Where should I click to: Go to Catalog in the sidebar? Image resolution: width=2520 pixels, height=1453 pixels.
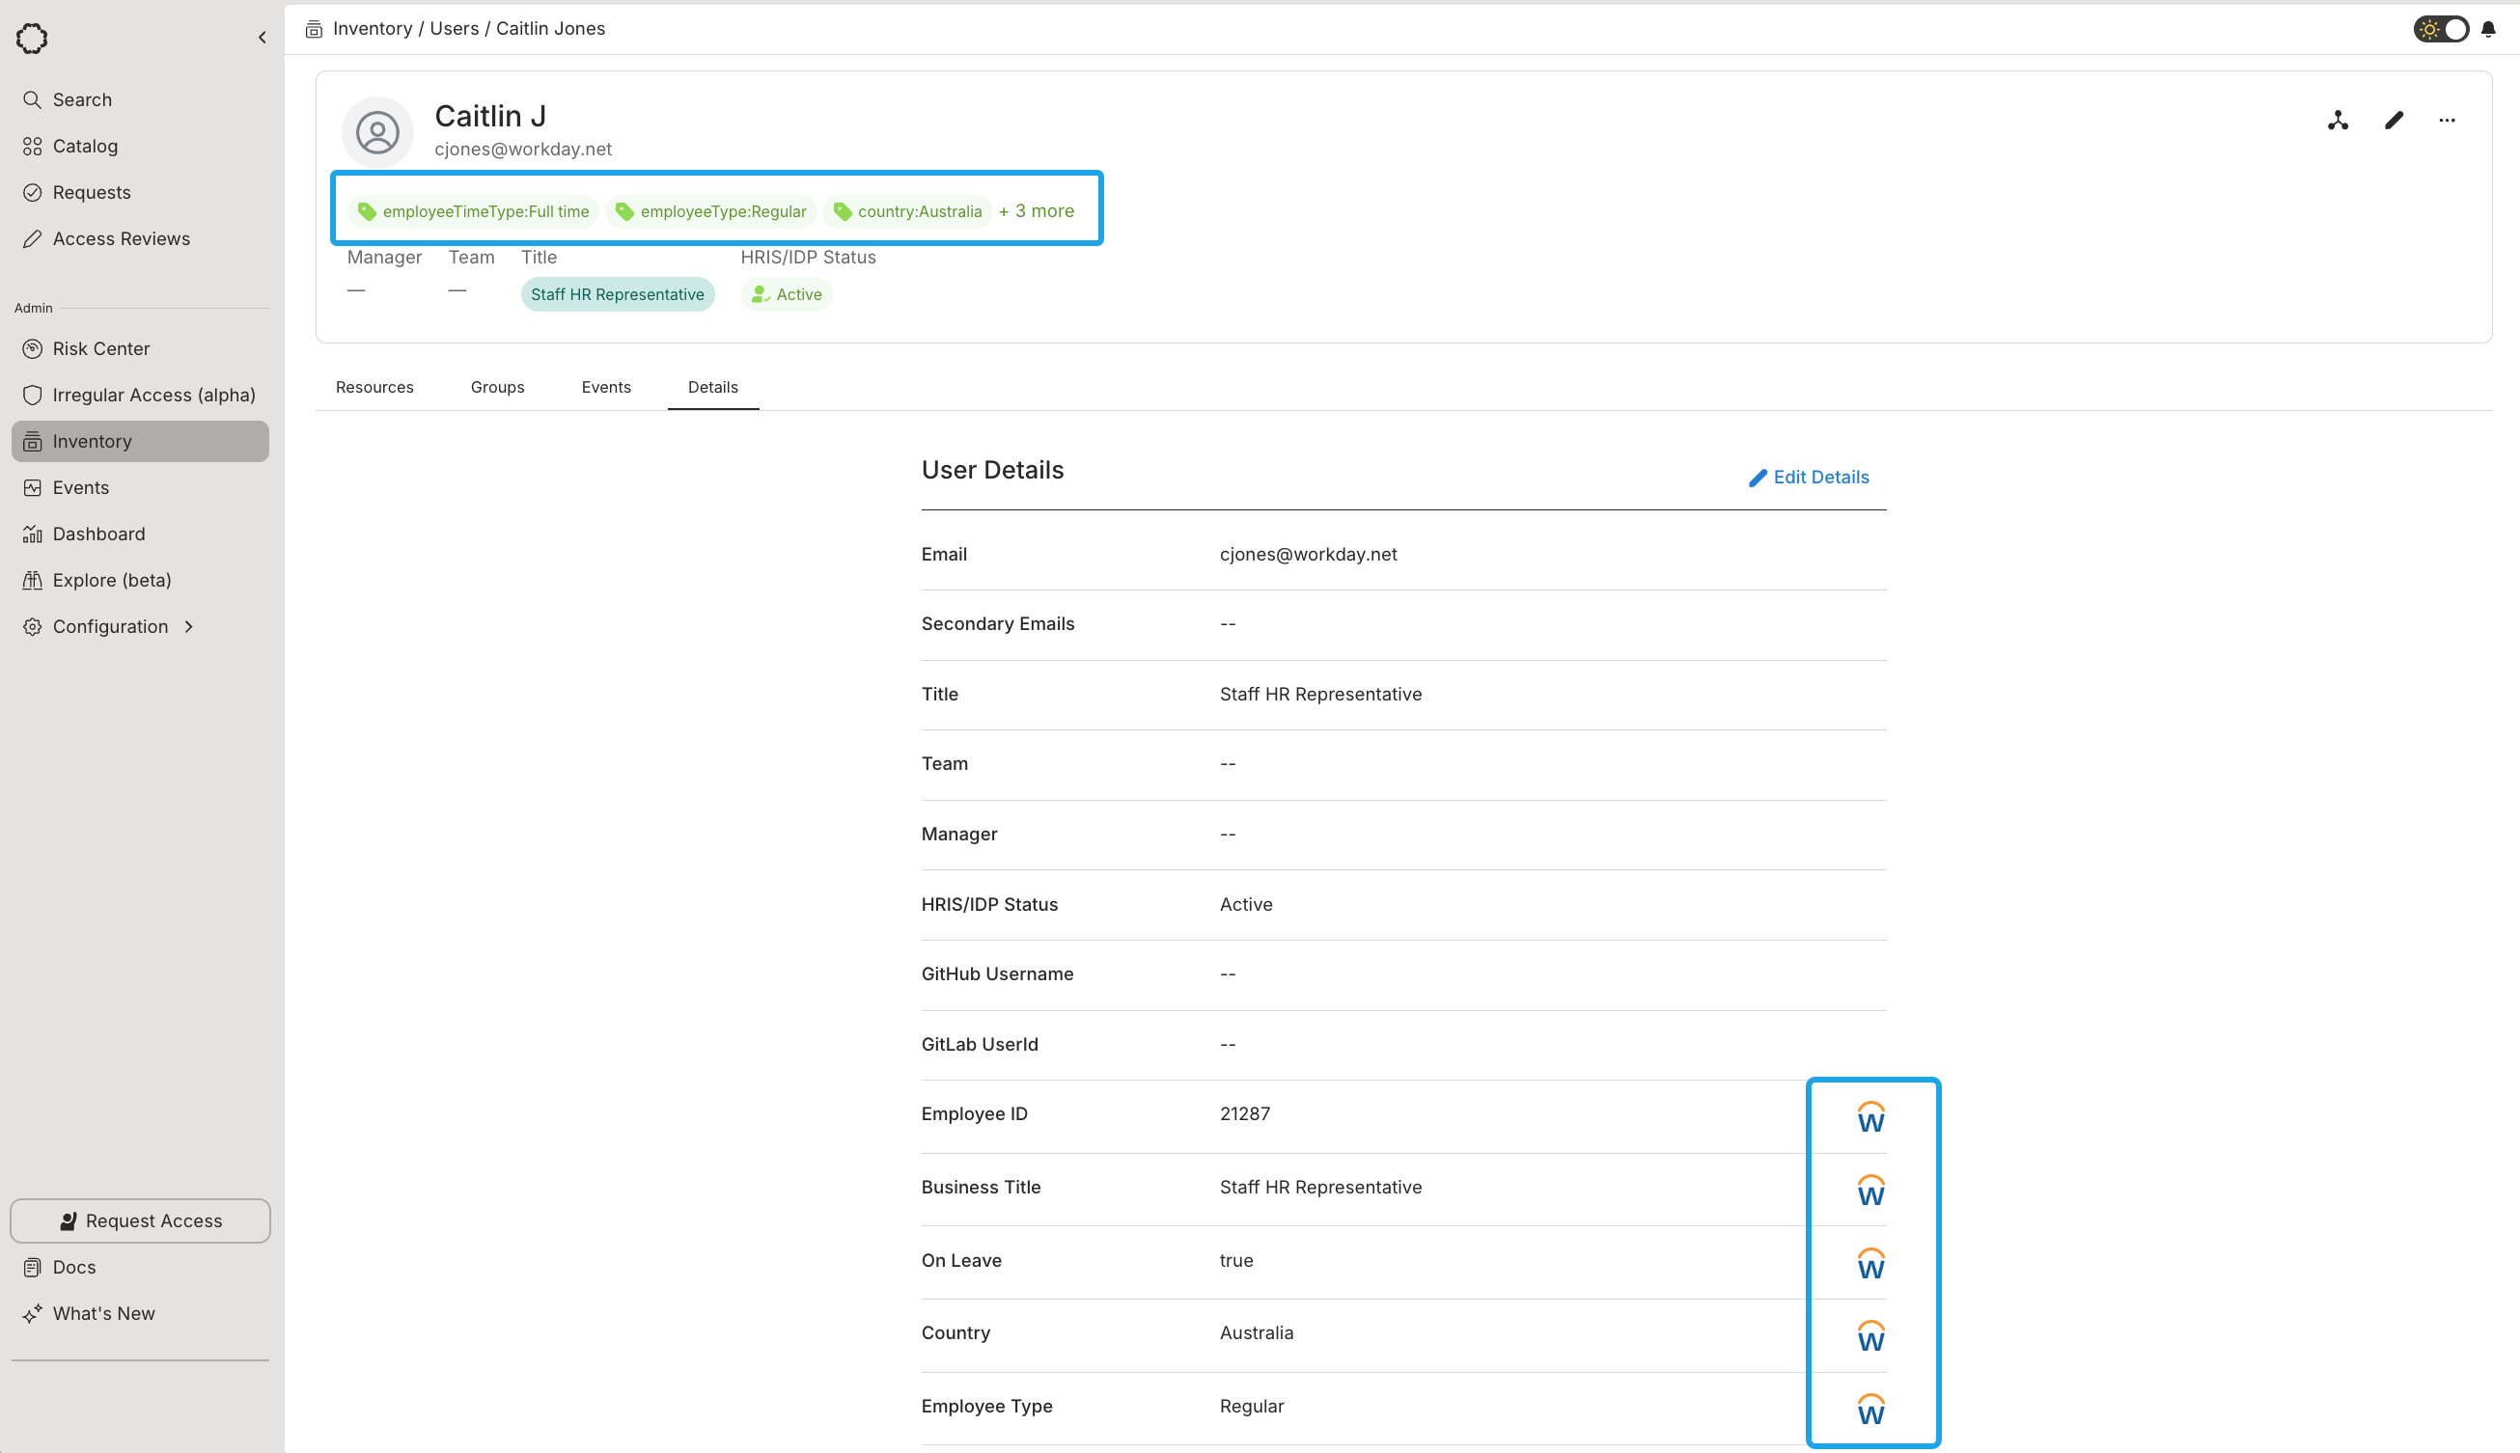(x=85, y=146)
